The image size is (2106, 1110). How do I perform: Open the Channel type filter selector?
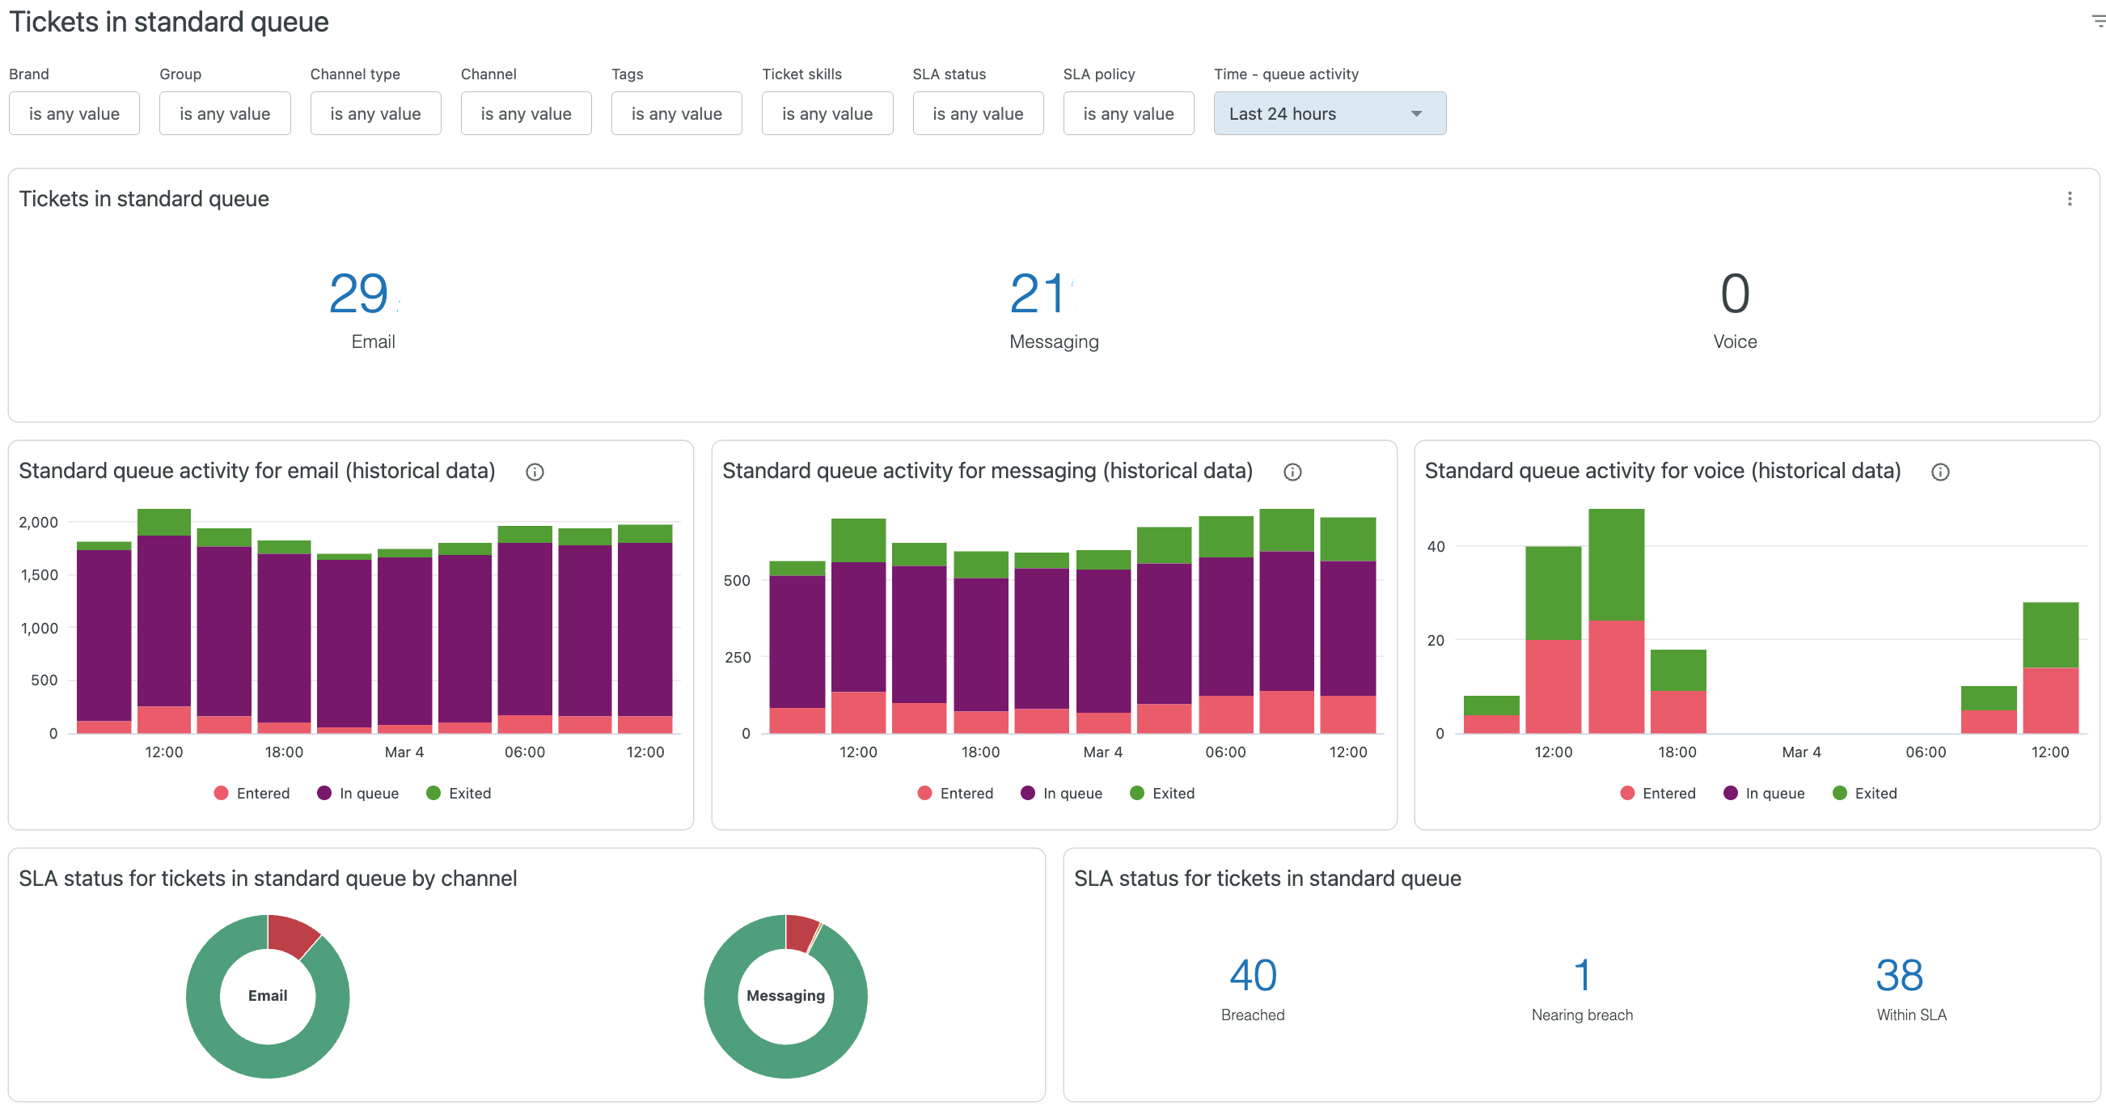coord(375,114)
